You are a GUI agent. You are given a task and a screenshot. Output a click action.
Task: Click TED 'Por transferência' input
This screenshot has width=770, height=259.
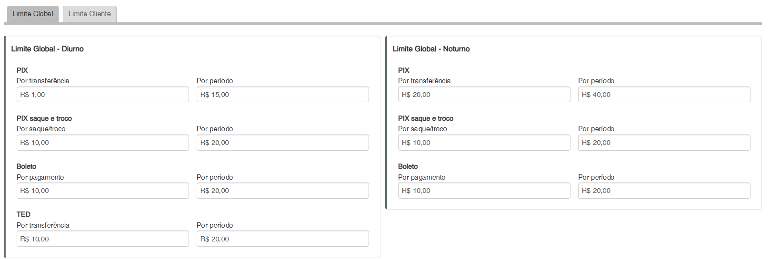(x=102, y=239)
